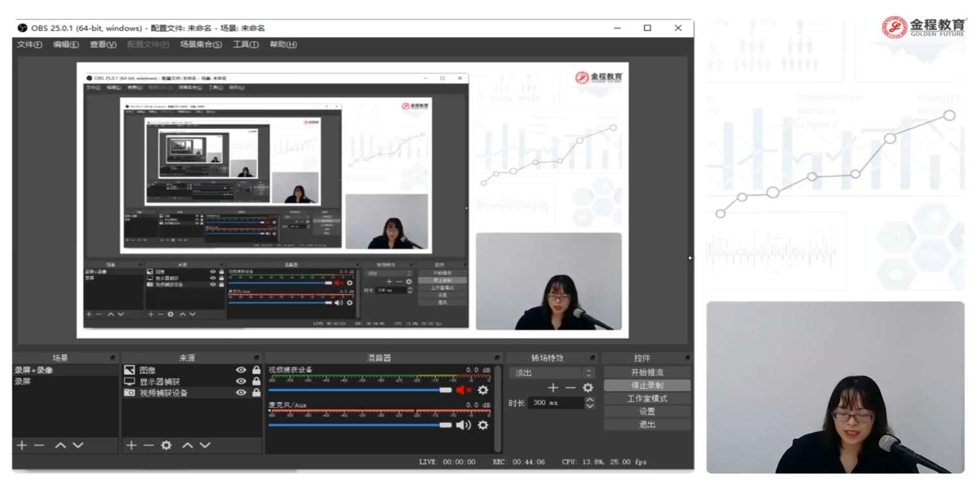977x488 pixels.
Task: Open the 文件(F) menu
Action: [29, 44]
